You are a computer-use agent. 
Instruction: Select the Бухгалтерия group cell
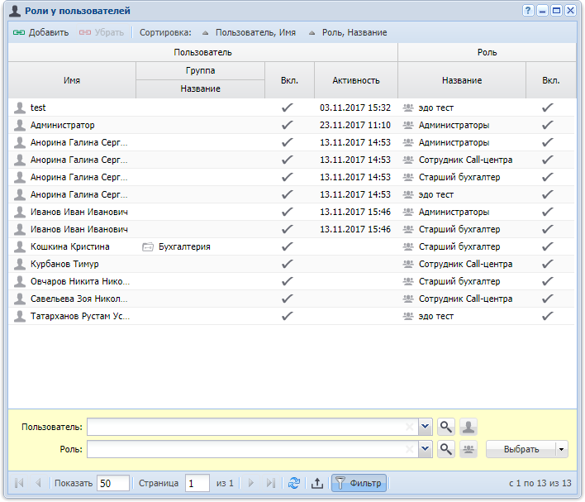[200, 246]
